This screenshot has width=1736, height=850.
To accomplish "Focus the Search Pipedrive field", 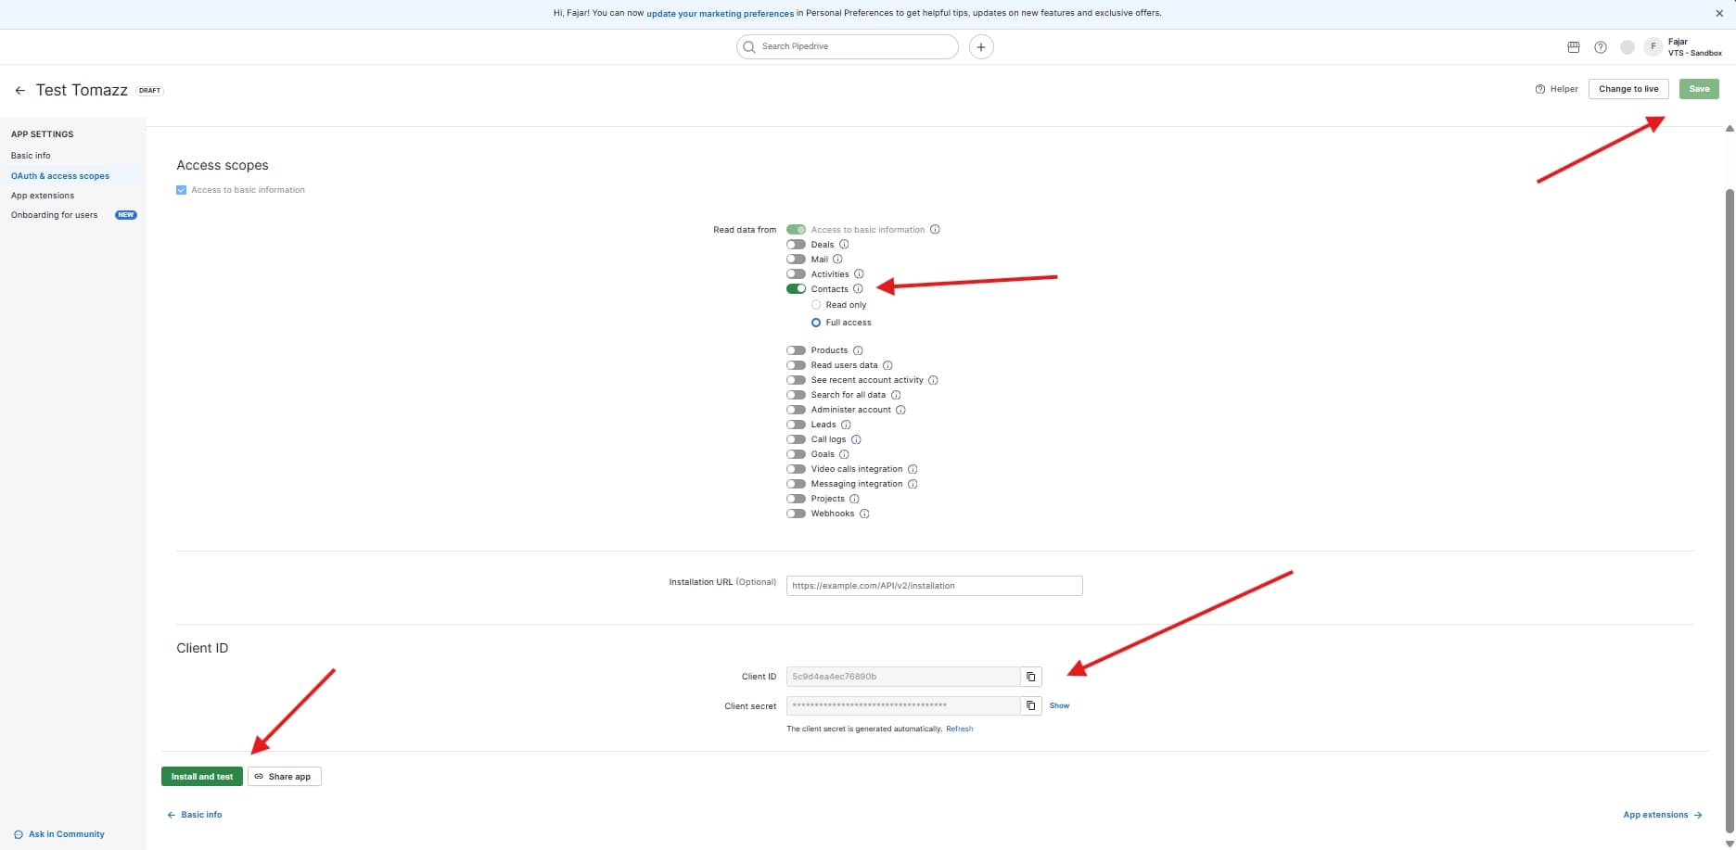I will (x=848, y=46).
